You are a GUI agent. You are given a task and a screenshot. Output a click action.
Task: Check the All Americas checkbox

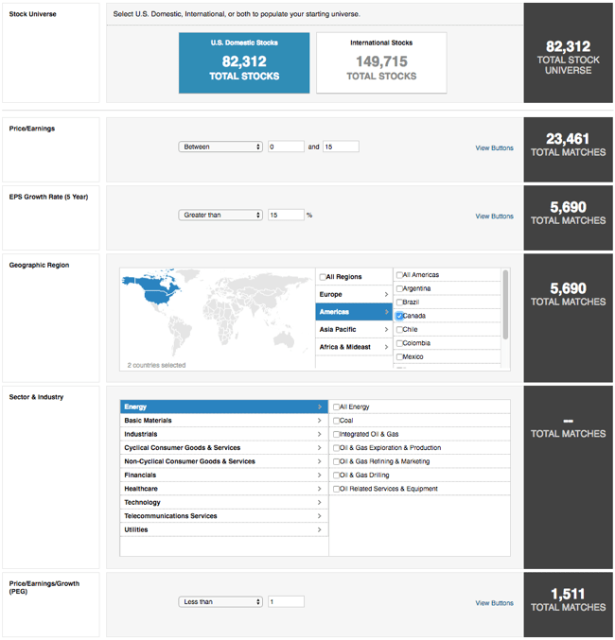399,275
